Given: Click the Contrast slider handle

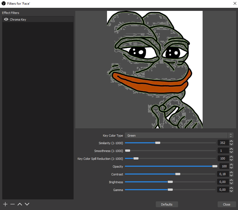Looking at the screenshot, I should pos(178,174).
